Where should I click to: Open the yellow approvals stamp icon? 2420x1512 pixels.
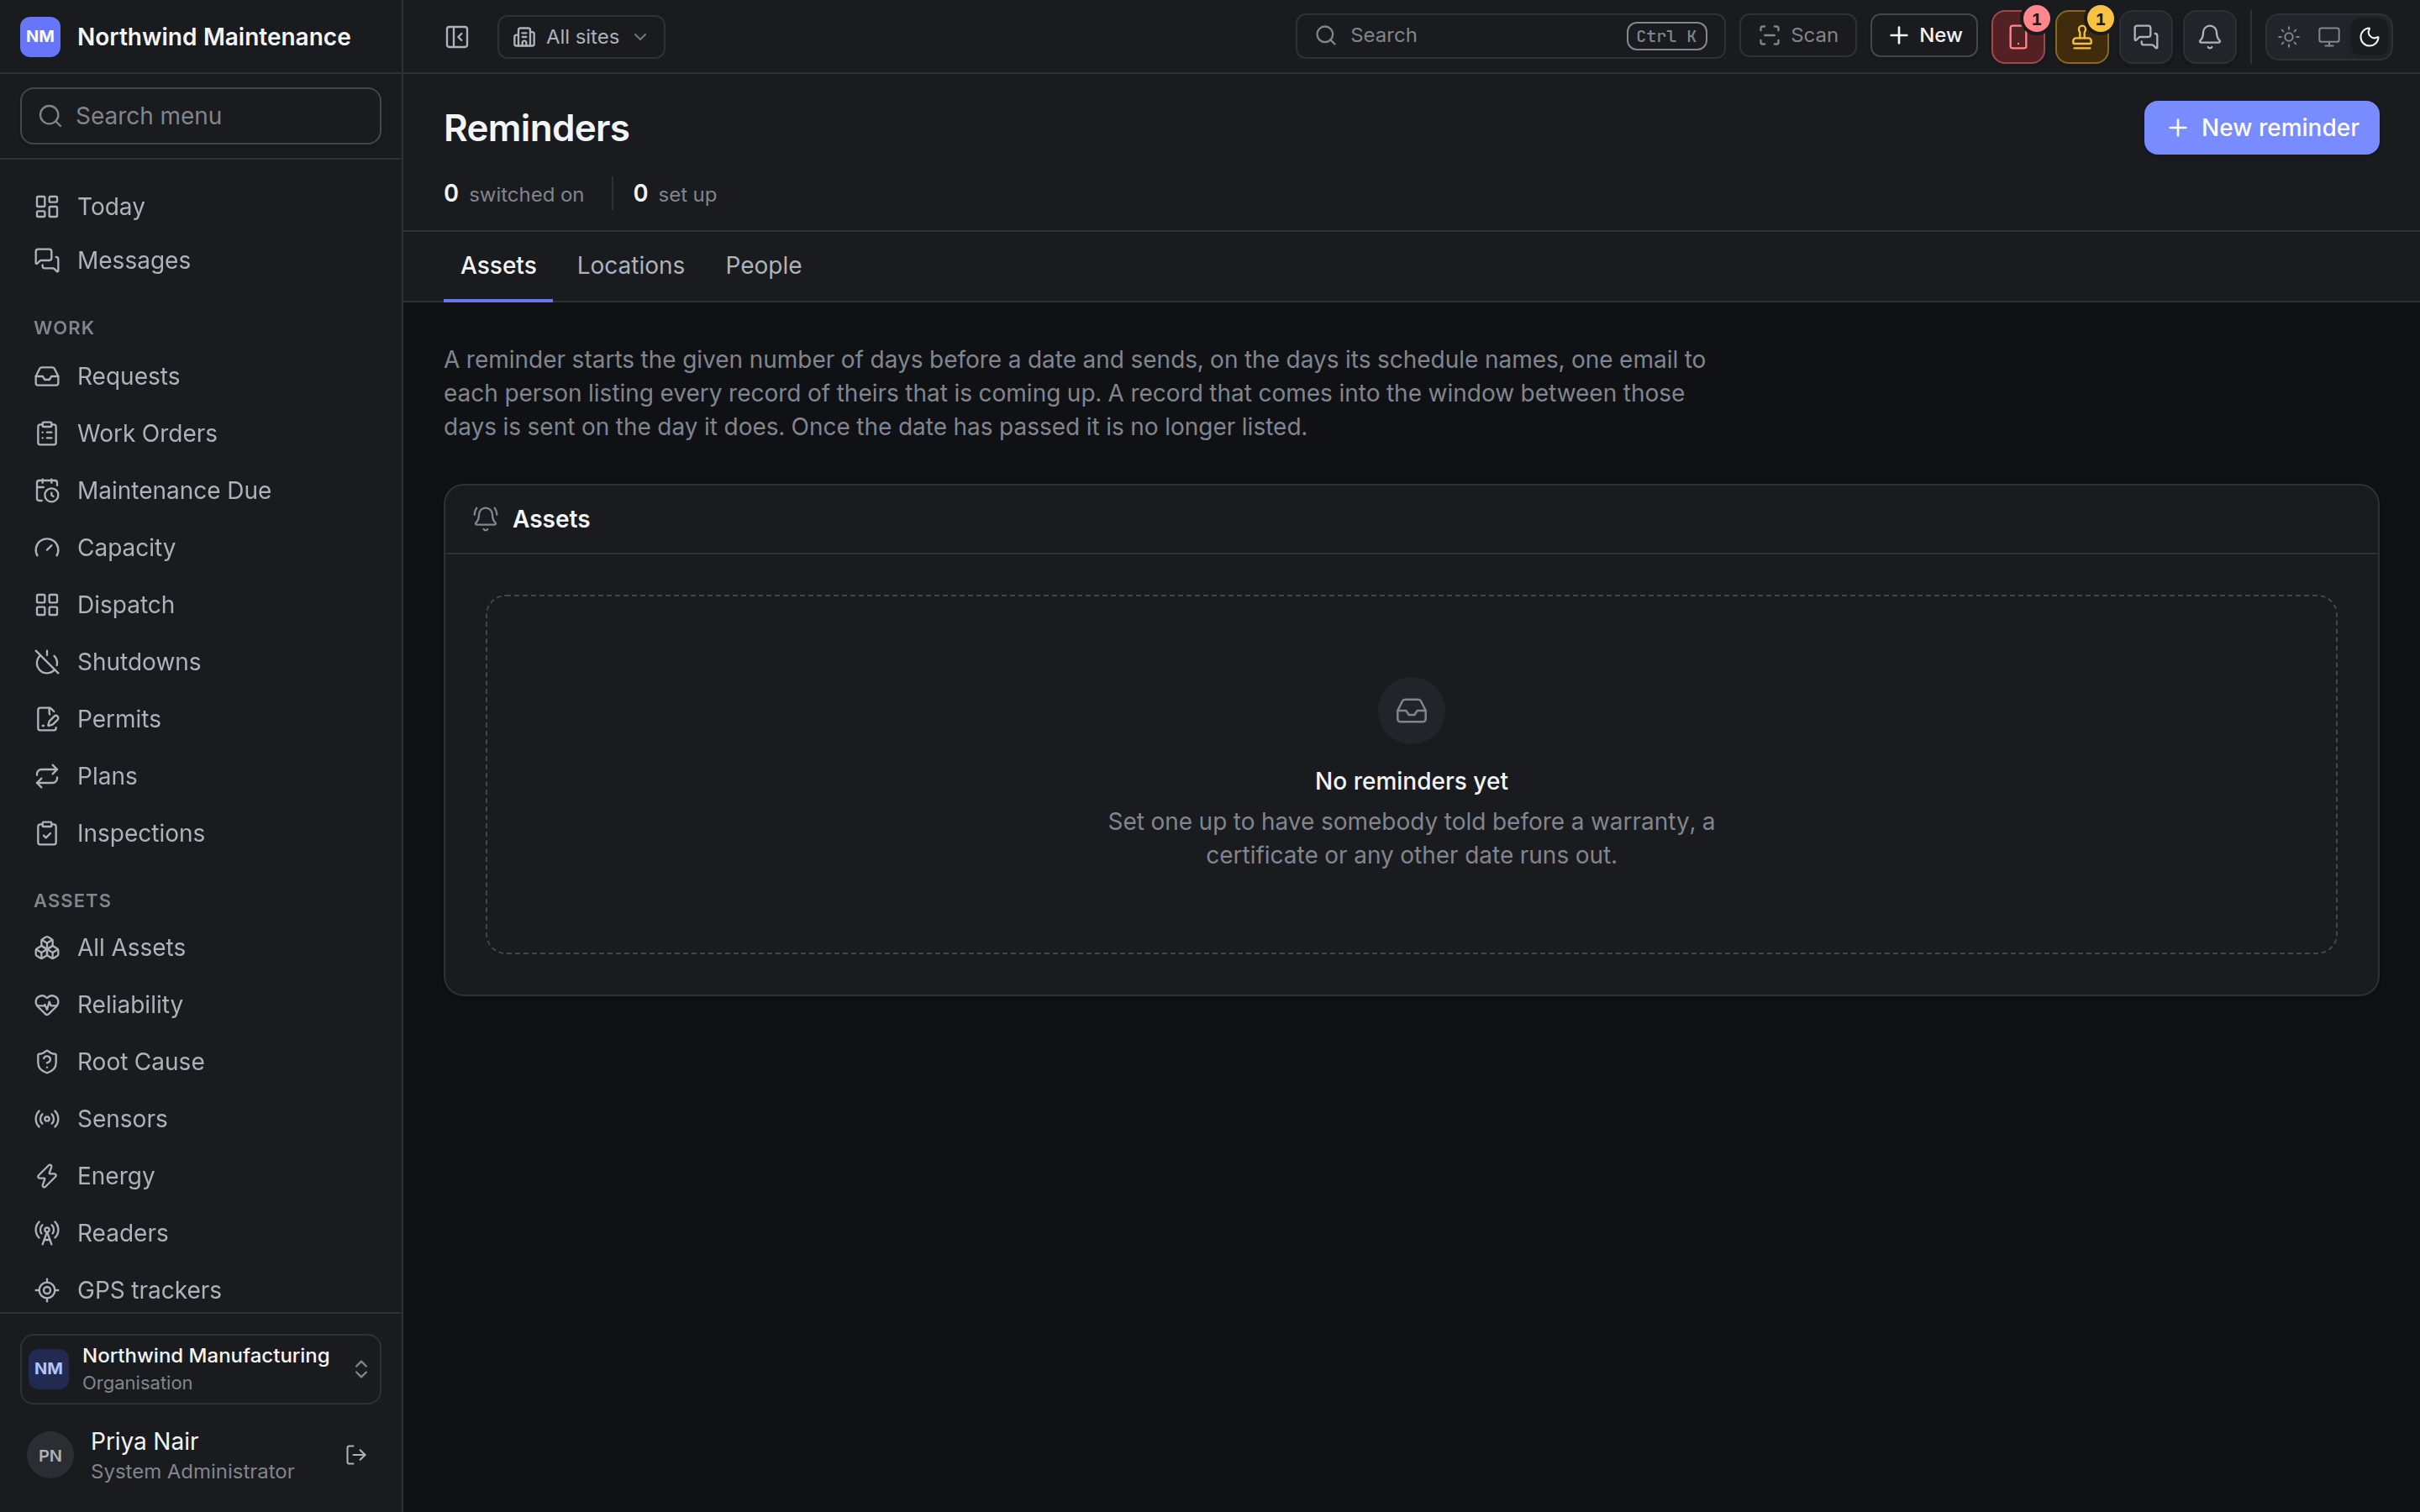pos(2081,37)
